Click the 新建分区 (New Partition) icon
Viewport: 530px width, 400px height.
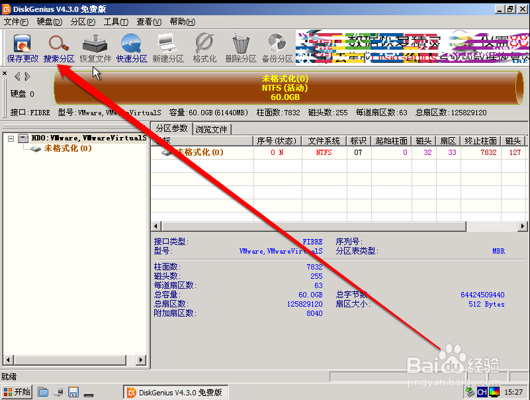(x=167, y=46)
